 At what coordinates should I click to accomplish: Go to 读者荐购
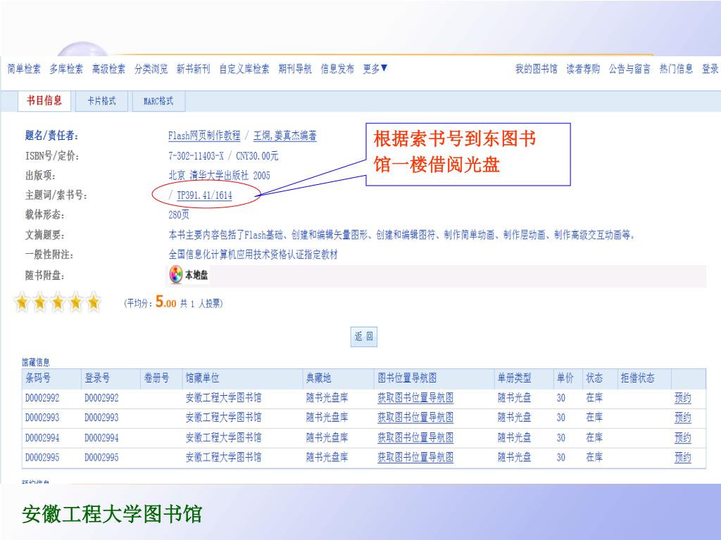tap(583, 69)
